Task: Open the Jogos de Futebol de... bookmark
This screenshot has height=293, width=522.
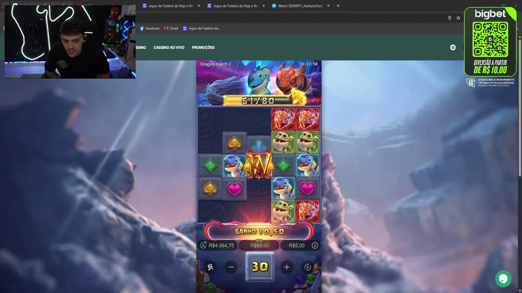Action: click(x=201, y=28)
